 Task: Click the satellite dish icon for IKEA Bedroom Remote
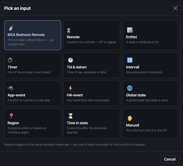coord(11,28)
